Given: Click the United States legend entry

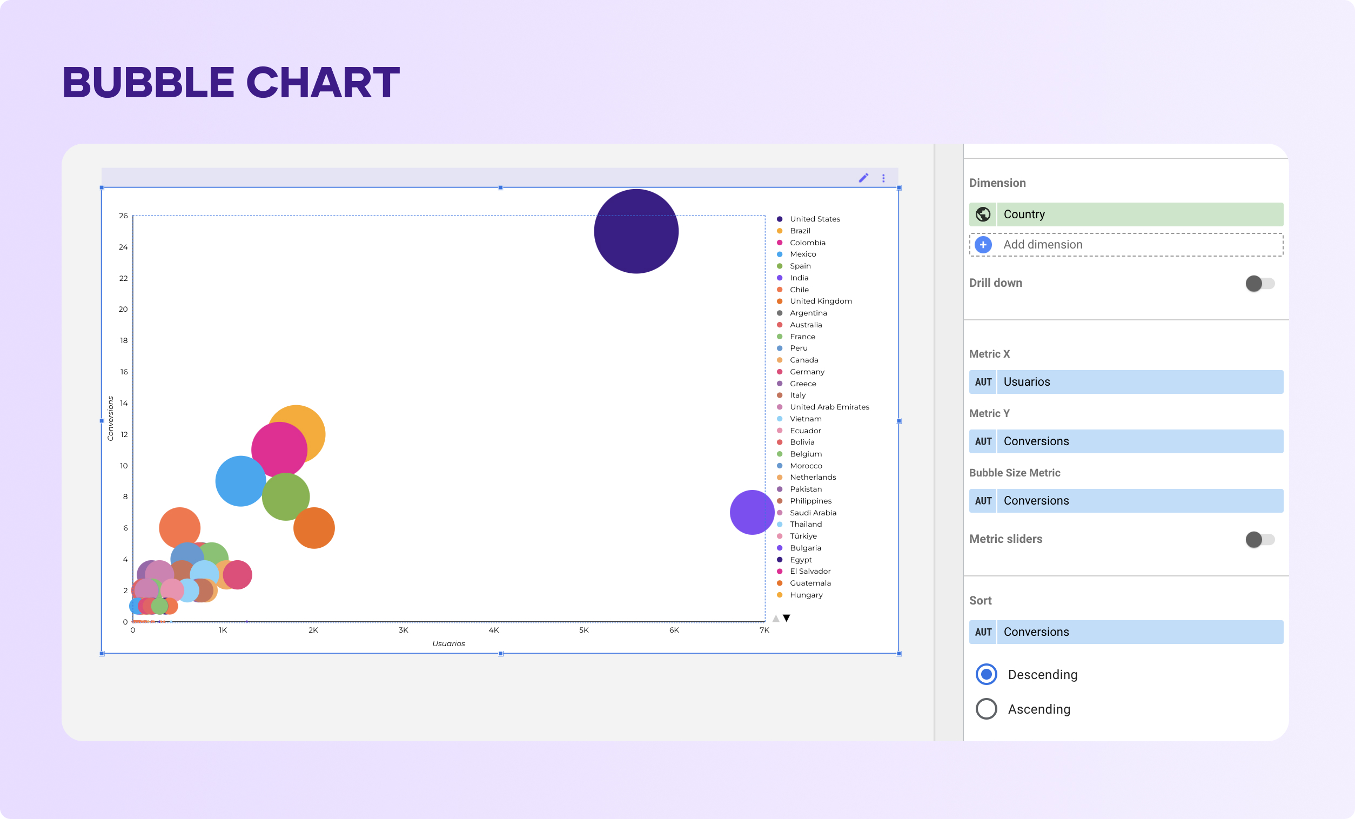Looking at the screenshot, I should click(x=808, y=219).
